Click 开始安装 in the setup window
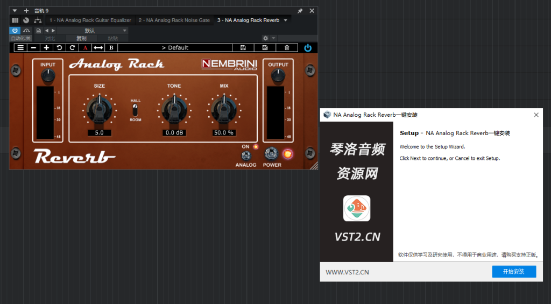 tap(514, 272)
